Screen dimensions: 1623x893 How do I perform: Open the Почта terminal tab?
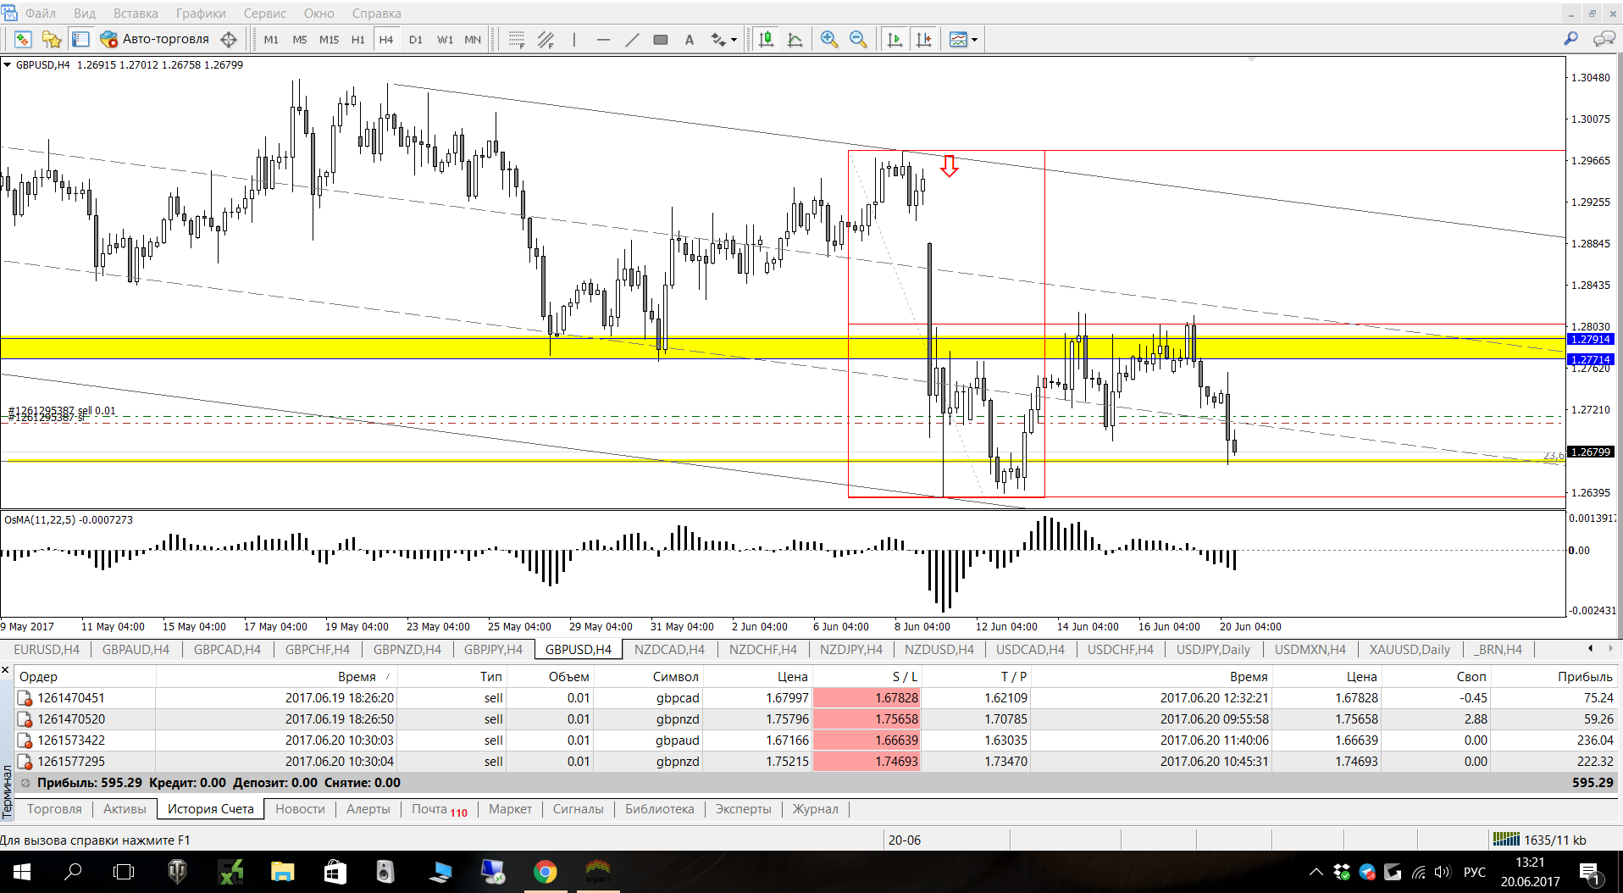pyautogui.click(x=439, y=809)
